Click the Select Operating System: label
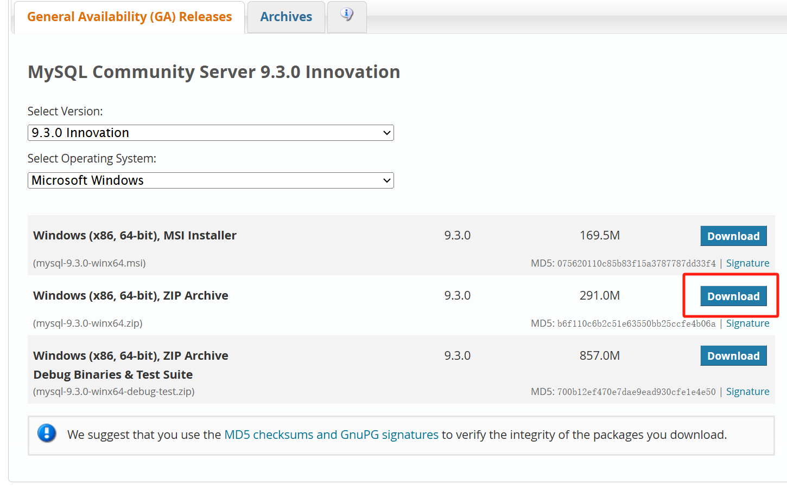This screenshot has width=787, height=486. (92, 159)
